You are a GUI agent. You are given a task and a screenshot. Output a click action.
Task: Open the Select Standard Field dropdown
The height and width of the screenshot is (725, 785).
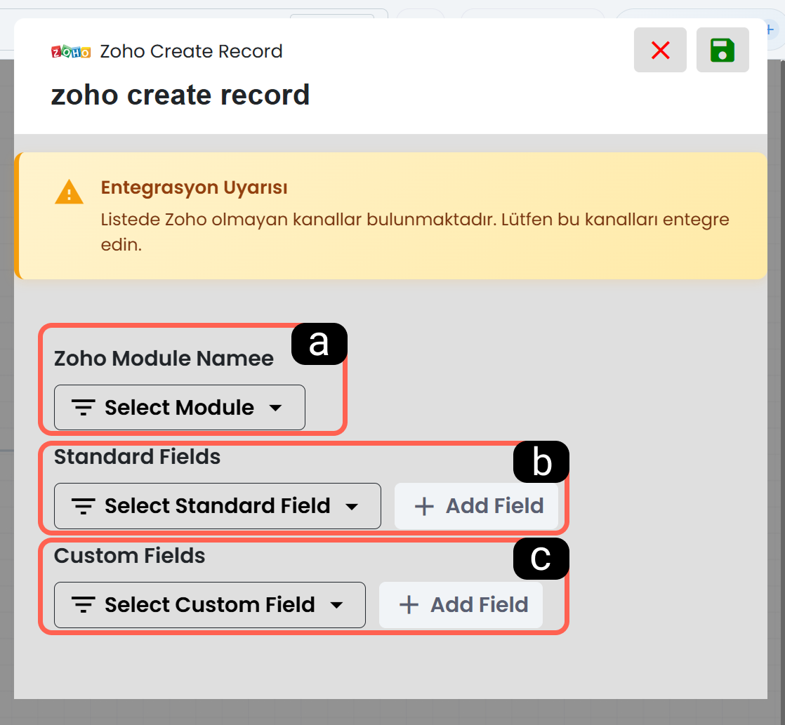217,506
